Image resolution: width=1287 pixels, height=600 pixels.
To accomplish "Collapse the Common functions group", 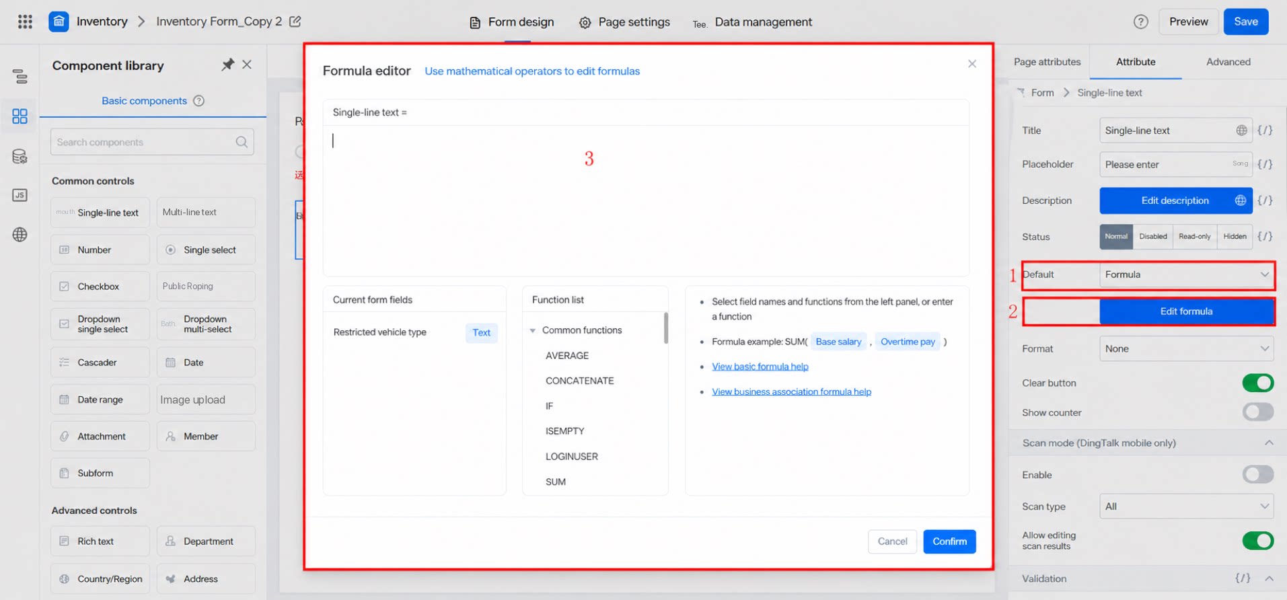I will coord(533,330).
